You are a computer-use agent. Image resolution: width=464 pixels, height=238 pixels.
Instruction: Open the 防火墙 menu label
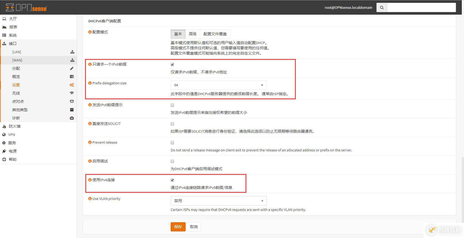(x=15, y=126)
